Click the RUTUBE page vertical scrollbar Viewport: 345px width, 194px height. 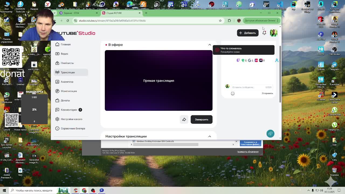[x=280, y=74]
